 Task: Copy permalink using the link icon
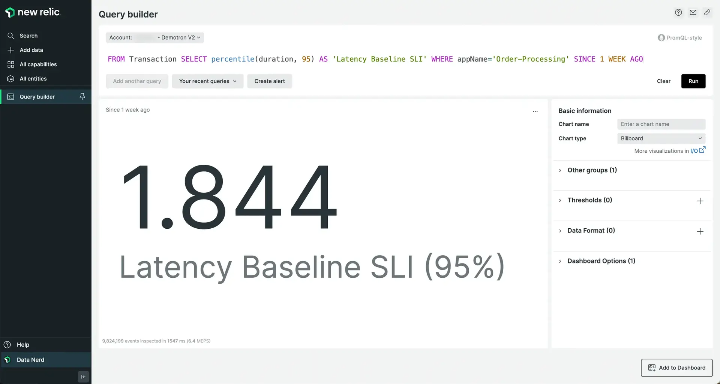[x=707, y=12]
